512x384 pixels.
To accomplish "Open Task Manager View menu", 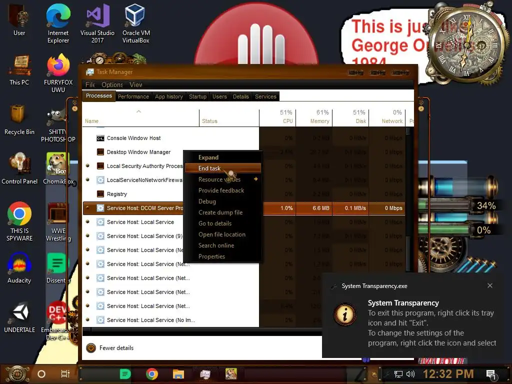I will tap(136, 84).
